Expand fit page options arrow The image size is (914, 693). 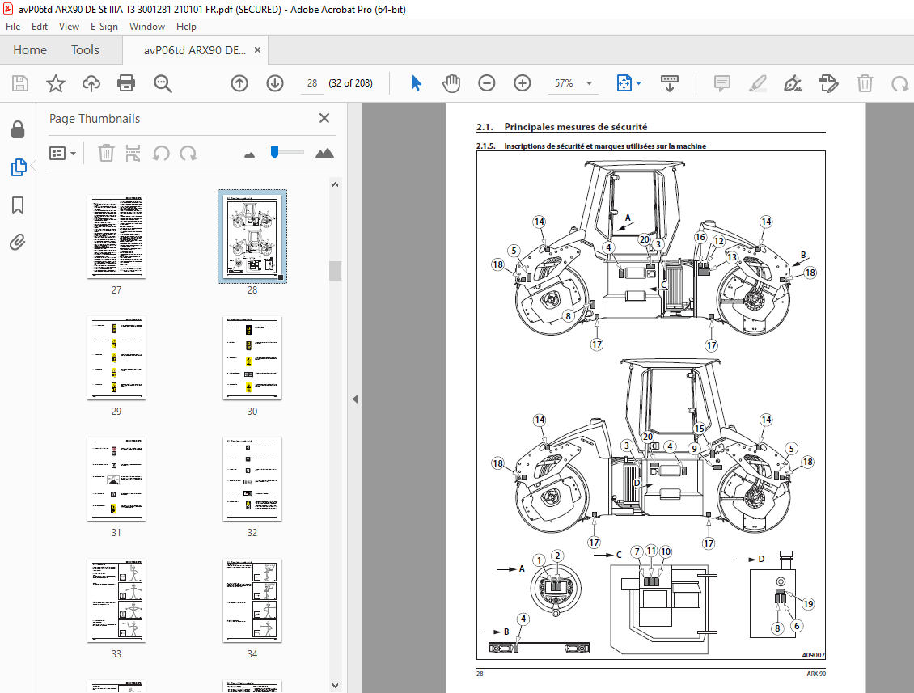[639, 83]
